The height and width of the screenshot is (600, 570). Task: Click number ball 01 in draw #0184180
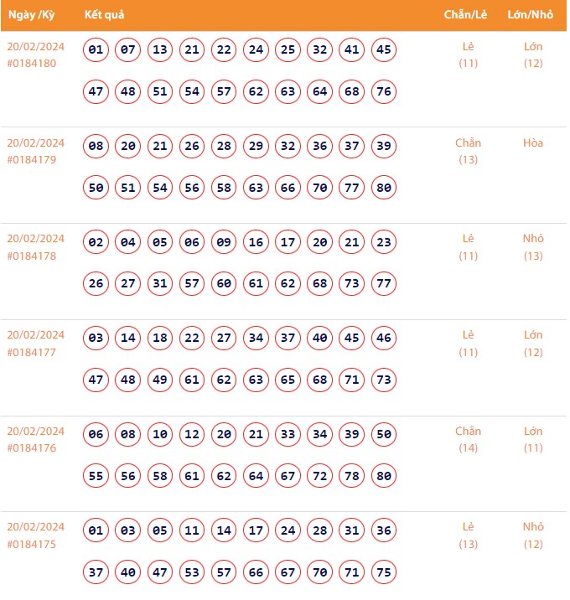tap(96, 50)
